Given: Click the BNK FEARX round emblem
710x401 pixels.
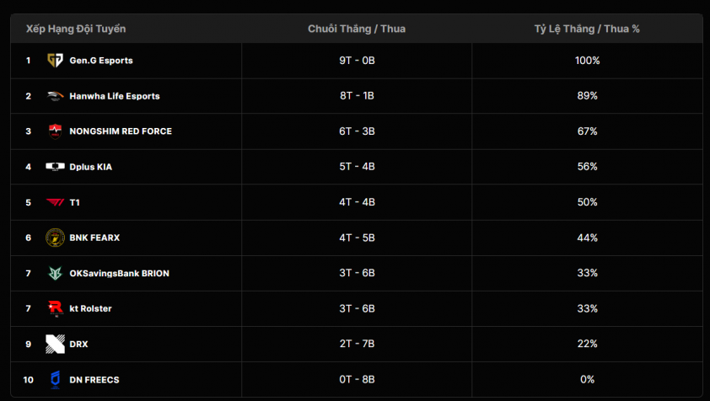Looking at the screenshot, I should pos(56,238).
